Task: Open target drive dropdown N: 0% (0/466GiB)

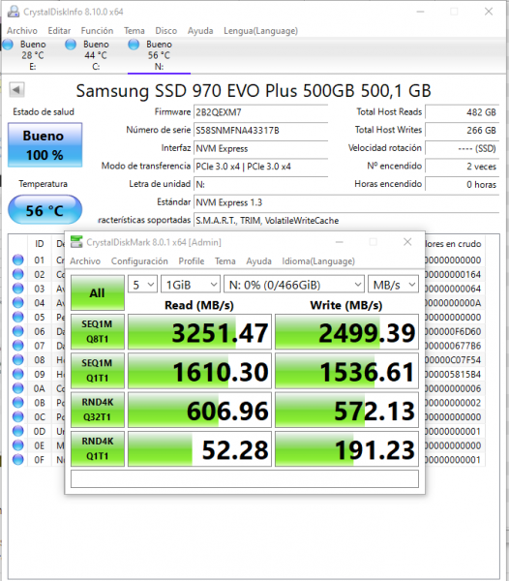Action: point(294,285)
